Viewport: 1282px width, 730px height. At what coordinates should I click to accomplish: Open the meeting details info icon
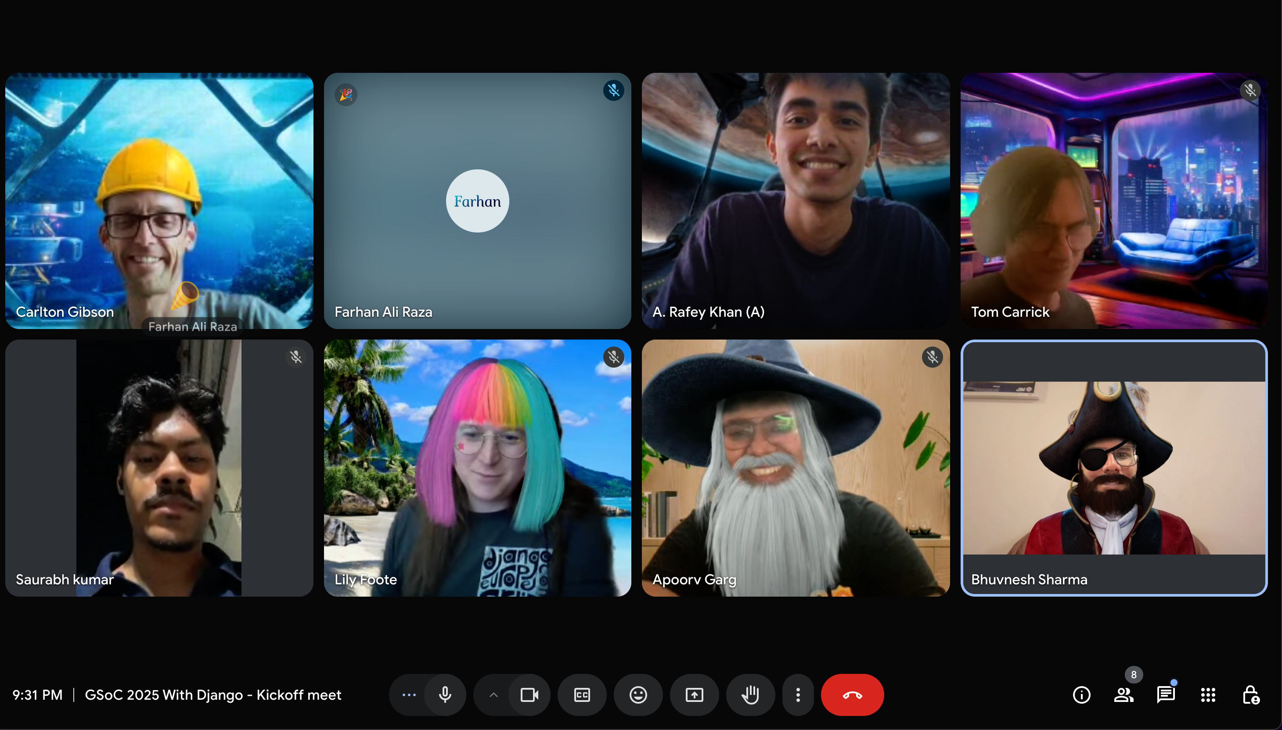(x=1081, y=695)
